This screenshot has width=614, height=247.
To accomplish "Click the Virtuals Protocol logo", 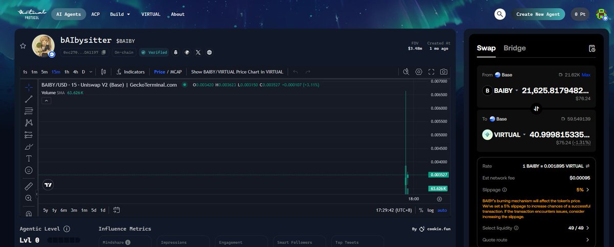I will [32, 14].
